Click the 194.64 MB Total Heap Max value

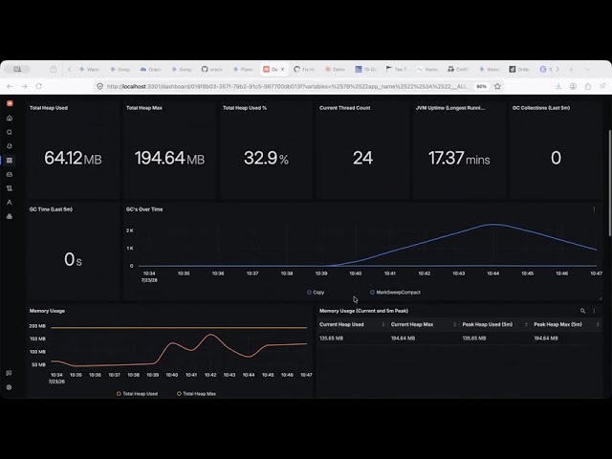169,158
